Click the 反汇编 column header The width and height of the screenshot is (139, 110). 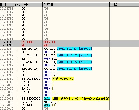coord(76,5)
